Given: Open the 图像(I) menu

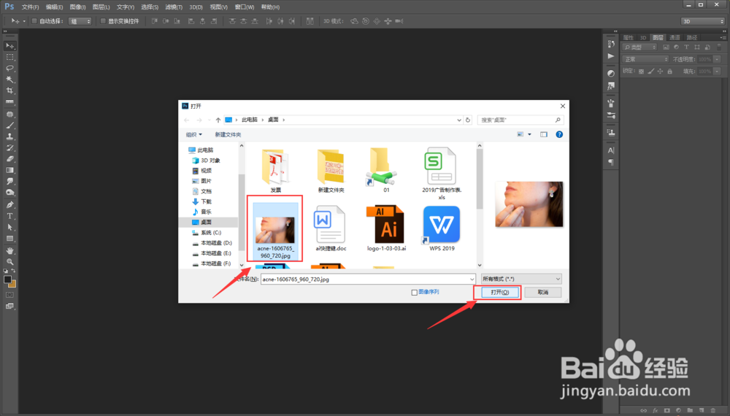Looking at the screenshot, I should coord(78,7).
